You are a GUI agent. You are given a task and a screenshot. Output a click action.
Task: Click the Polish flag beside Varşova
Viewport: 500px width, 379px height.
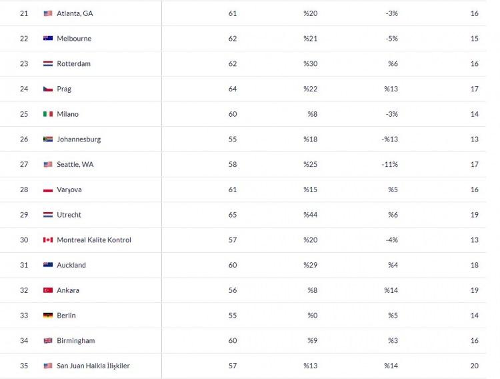click(48, 190)
